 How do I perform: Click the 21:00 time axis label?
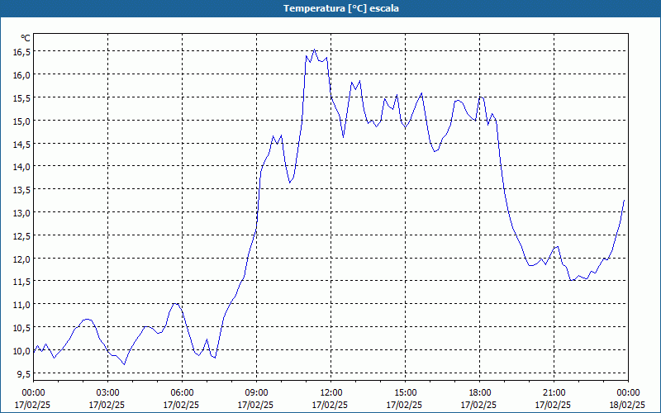(x=554, y=393)
